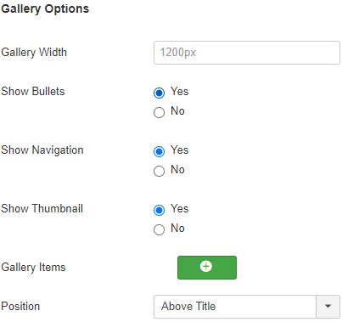Select Yes radio for Show Thumbnail

159,210
